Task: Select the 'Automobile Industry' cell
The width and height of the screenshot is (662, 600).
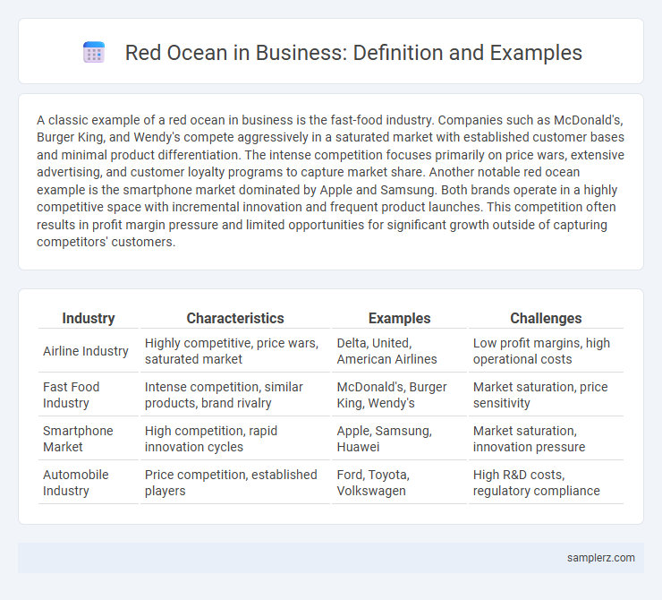Action: click(89, 483)
